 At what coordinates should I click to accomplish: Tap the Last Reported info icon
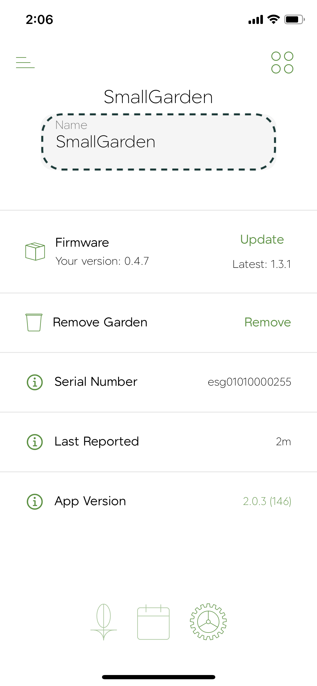click(x=35, y=442)
